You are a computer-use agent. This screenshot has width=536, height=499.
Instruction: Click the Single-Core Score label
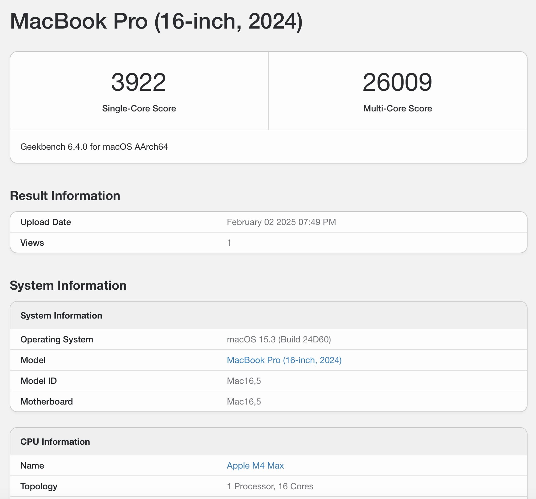tap(139, 108)
